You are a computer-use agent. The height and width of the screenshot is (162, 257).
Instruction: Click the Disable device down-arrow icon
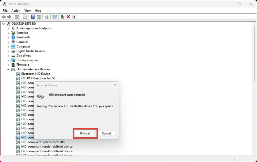[74, 17]
